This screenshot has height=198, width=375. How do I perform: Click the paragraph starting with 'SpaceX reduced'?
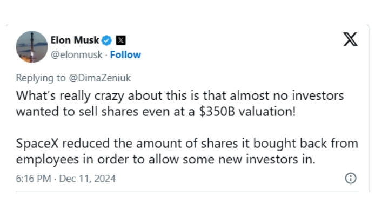(x=187, y=152)
